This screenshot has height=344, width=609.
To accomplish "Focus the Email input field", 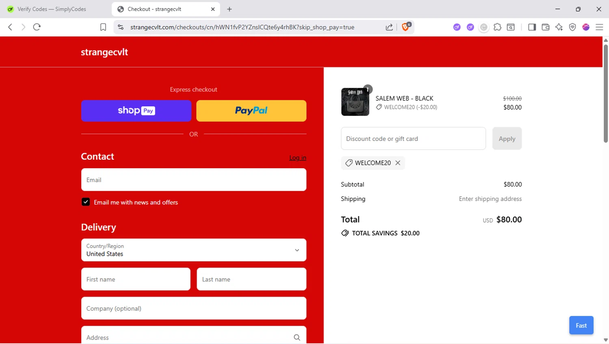I will click(x=194, y=180).
